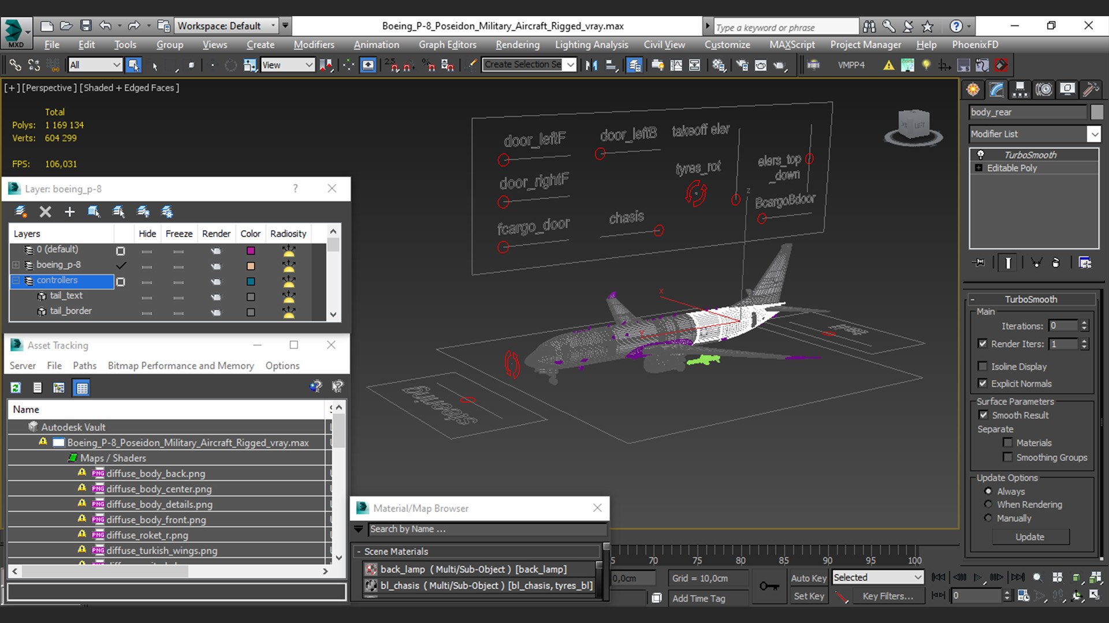
Task: Go to end of animation
Action: [x=1017, y=577]
